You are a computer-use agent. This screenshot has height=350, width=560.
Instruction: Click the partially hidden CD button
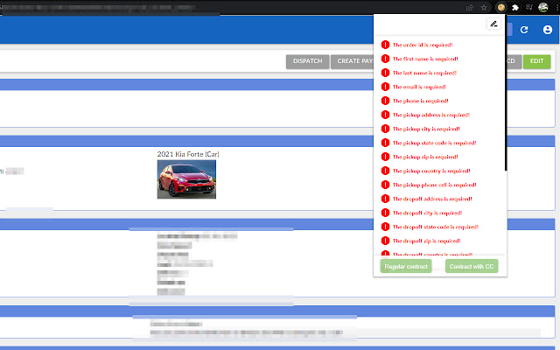tap(514, 61)
